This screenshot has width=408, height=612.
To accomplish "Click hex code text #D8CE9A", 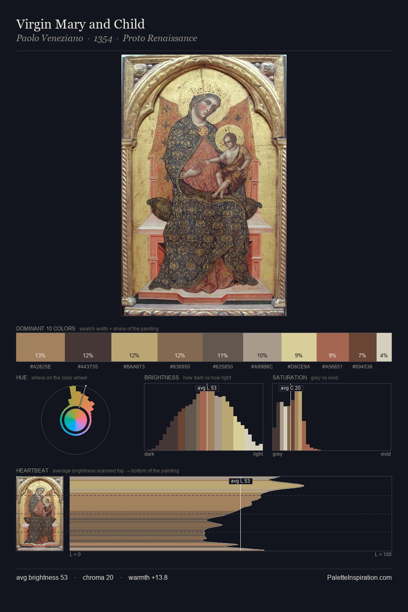I will click(x=299, y=367).
